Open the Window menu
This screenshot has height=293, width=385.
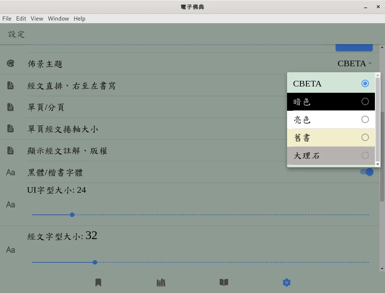pos(58,19)
